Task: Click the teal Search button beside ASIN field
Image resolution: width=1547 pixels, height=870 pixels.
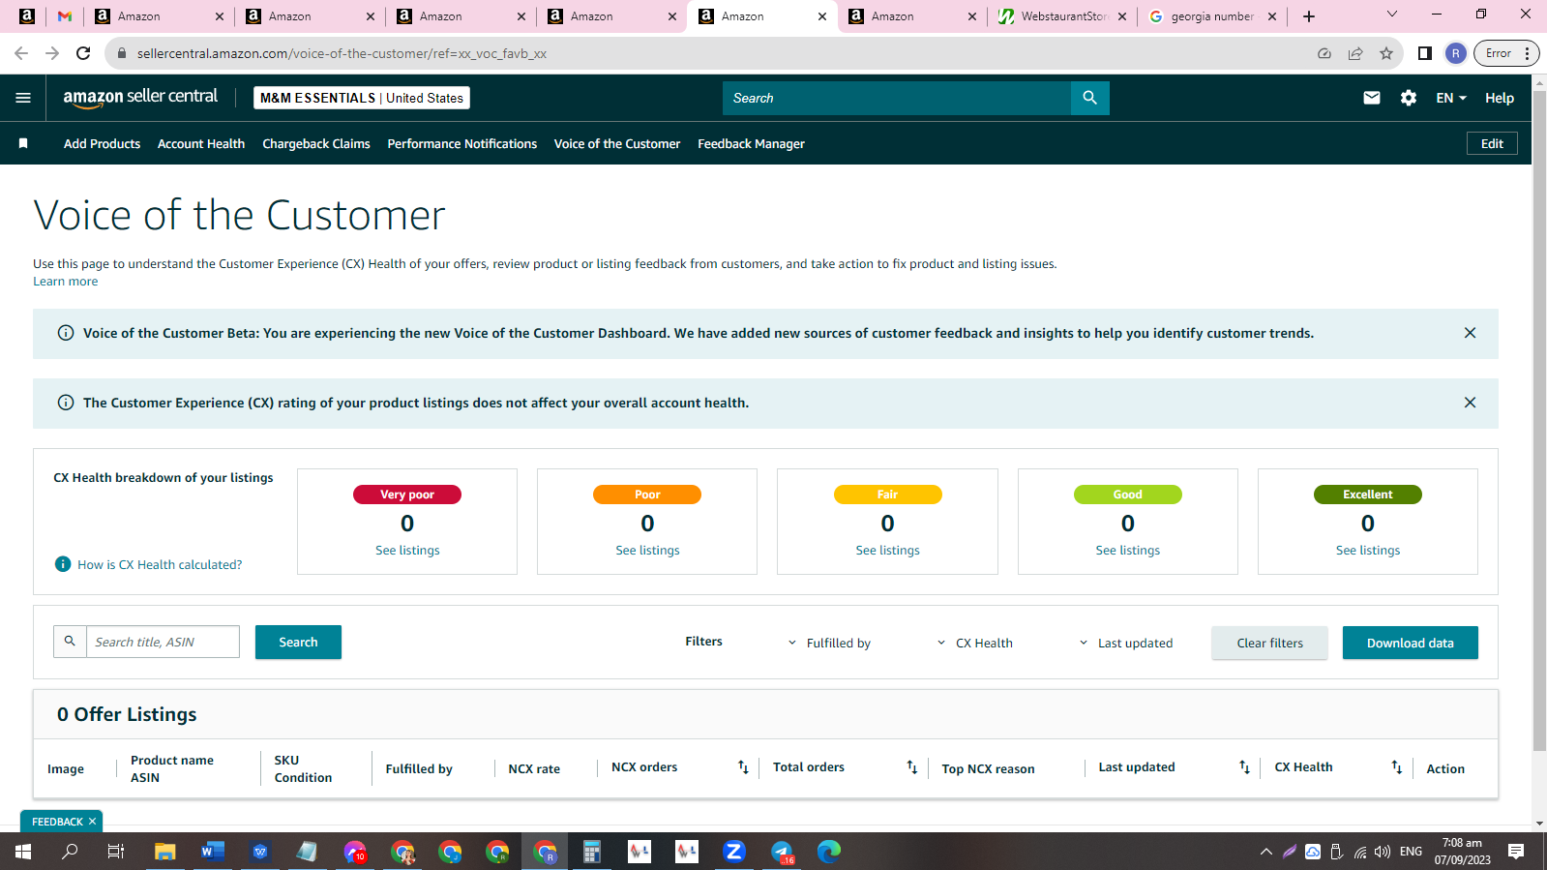Action: click(x=298, y=642)
